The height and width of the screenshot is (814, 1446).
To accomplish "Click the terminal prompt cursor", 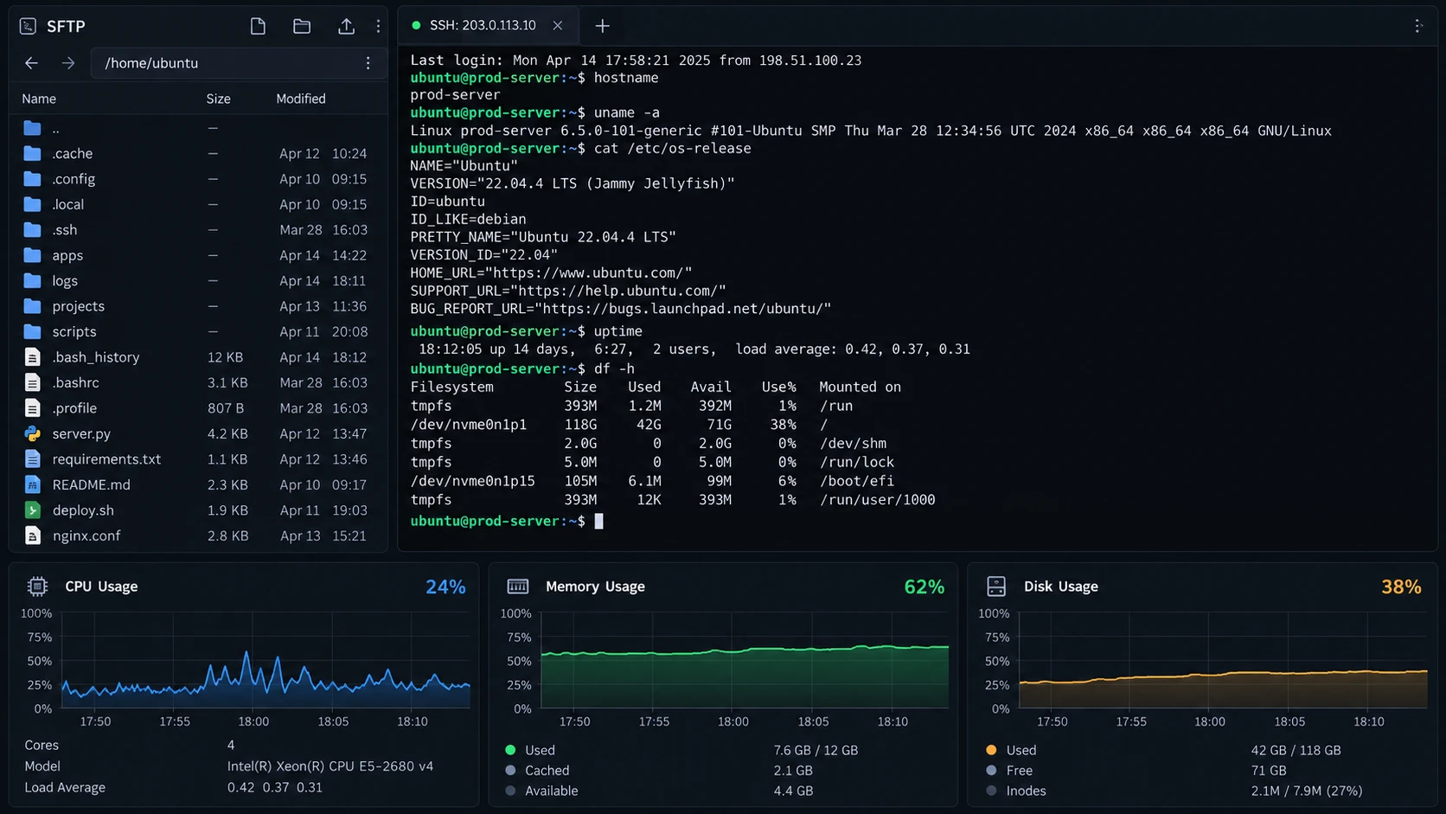I will pyautogui.click(x=599, y=521).
